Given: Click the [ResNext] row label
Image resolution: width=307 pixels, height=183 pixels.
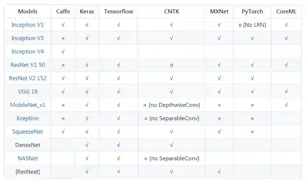Looking at the screenshot, I should (x=27, y=172).
